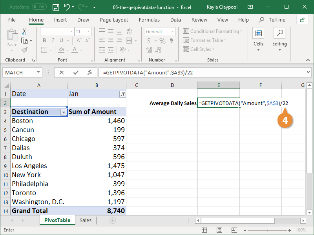Viewport: 314px width, 235px height.
Task: Open the font name dropdown
Action: [71, 32]
